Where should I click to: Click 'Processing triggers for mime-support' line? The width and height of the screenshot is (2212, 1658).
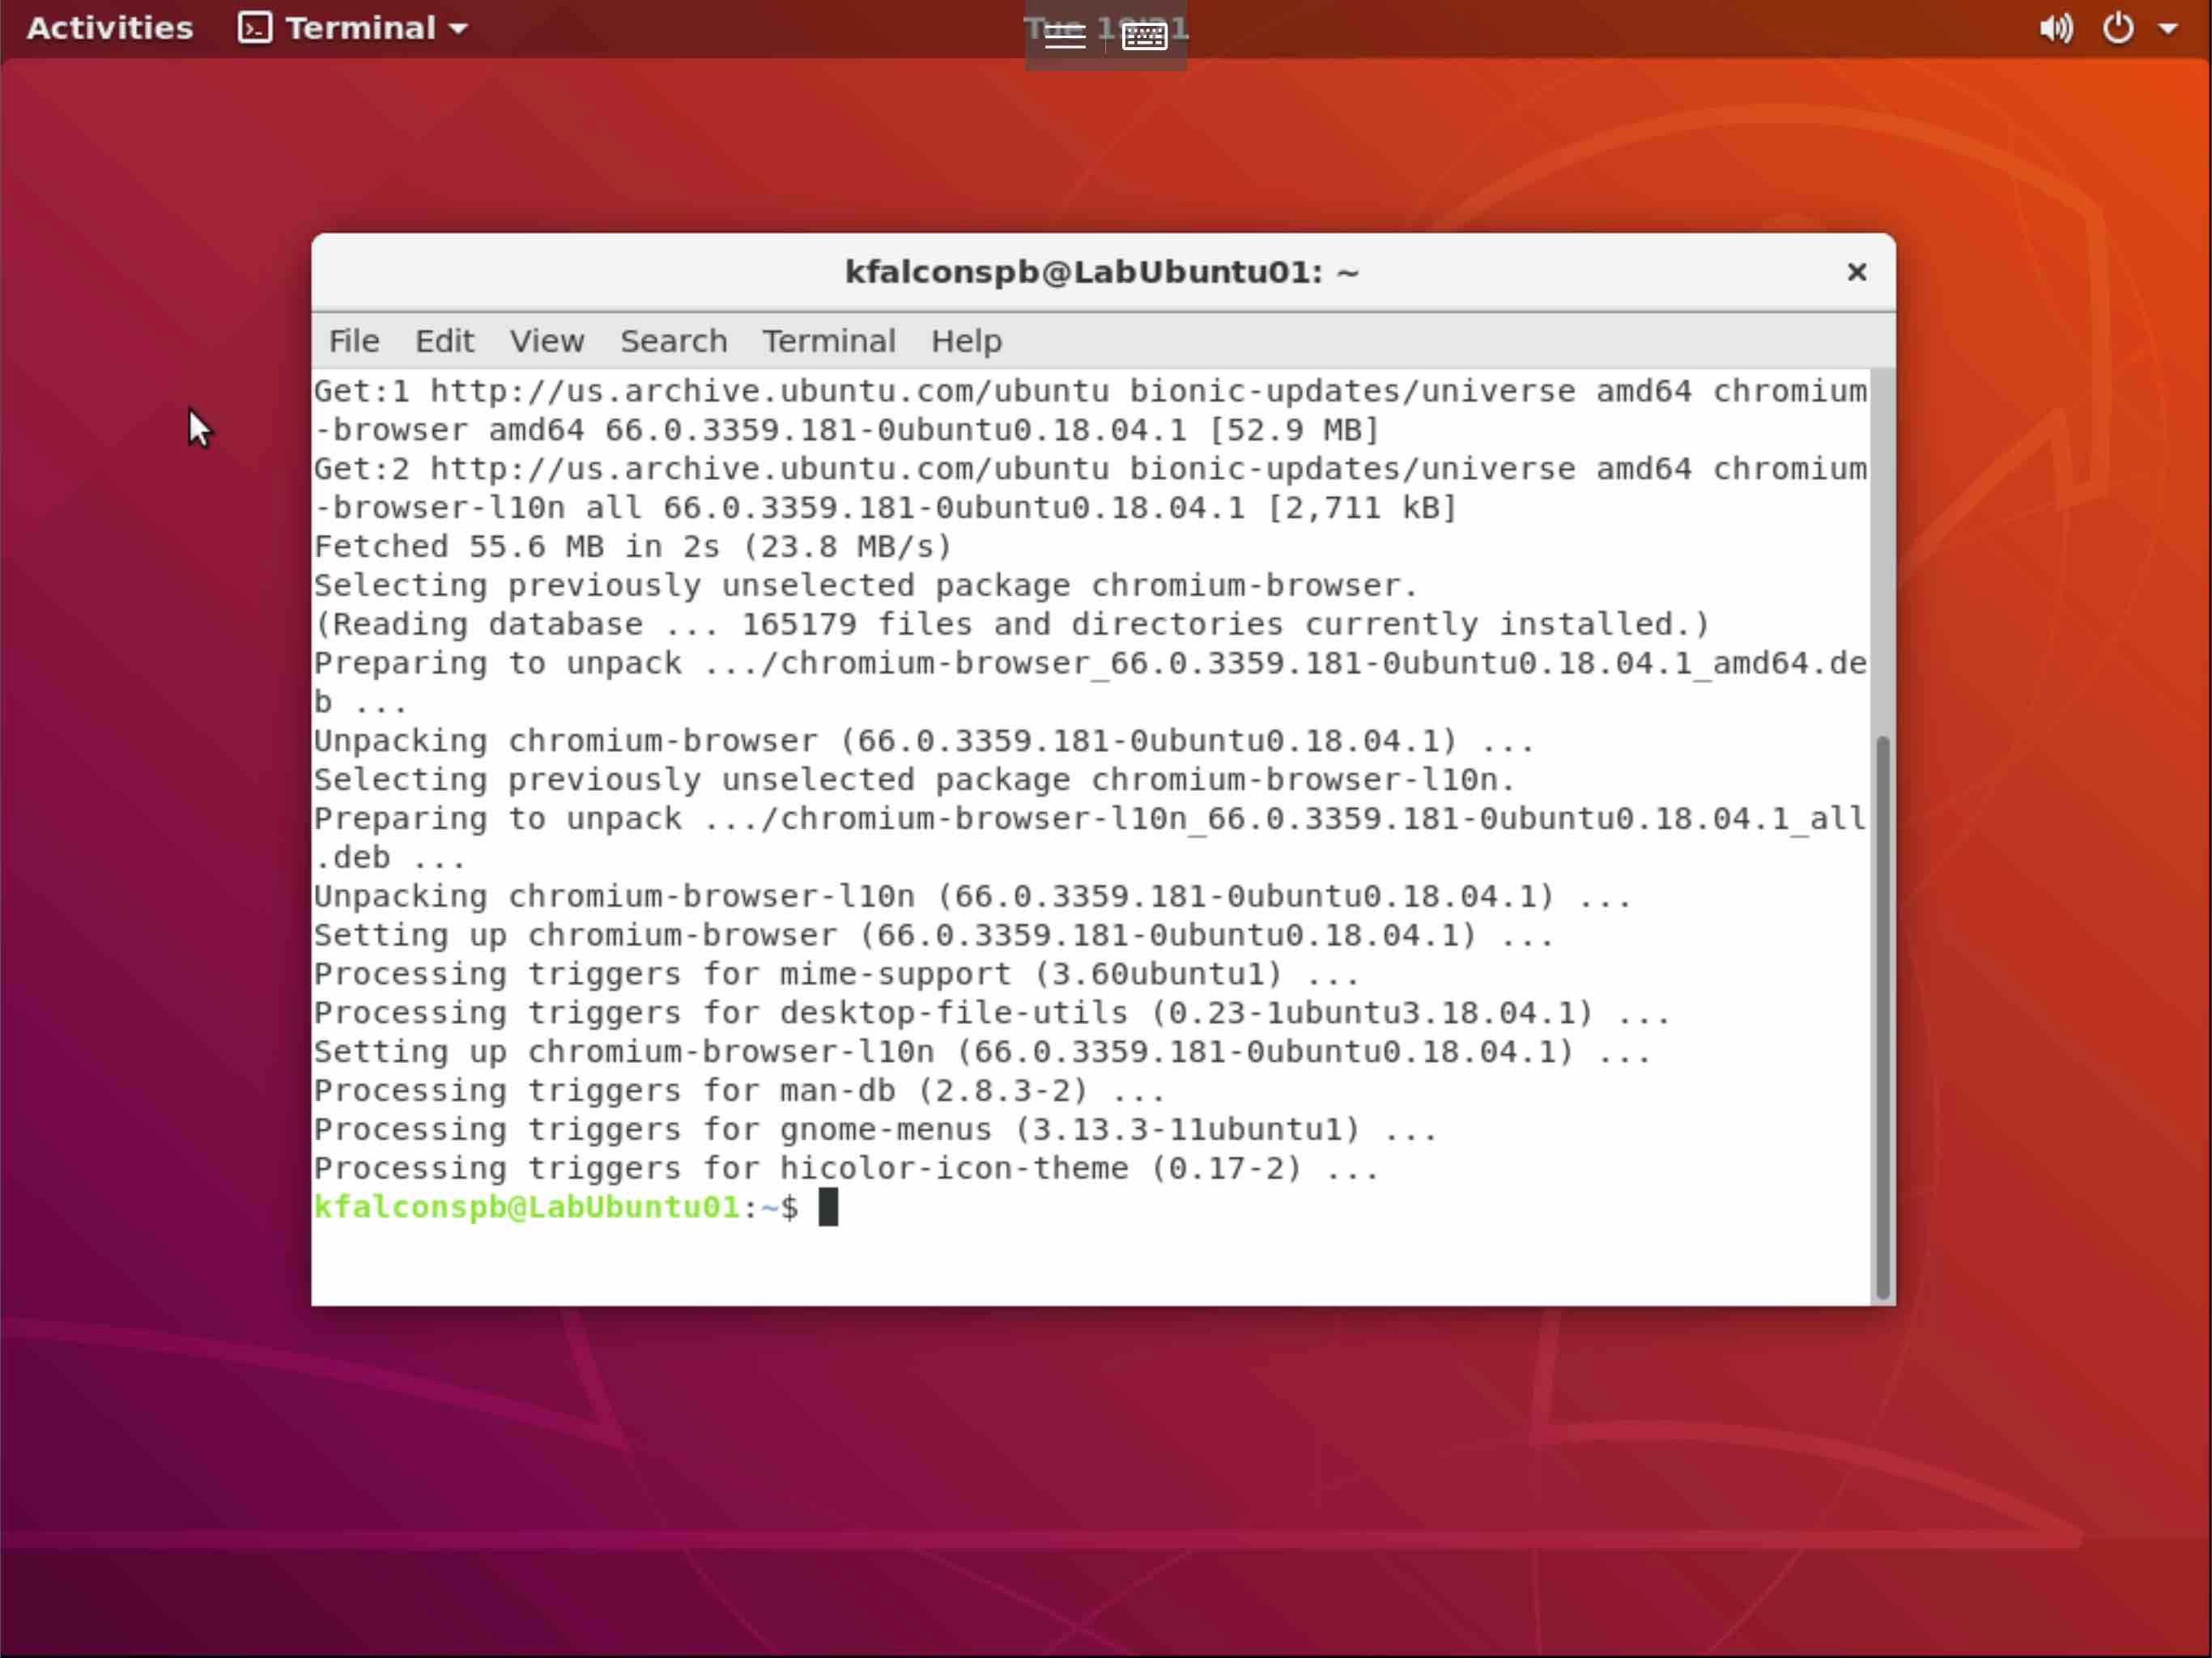tap(836, 974)
